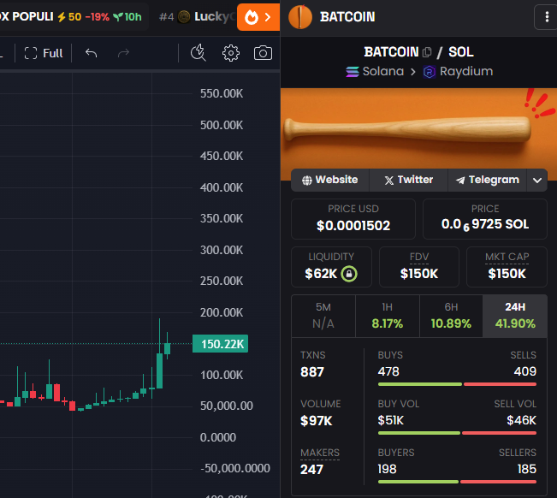
Task: Click the BUYERS 198 count
Action: (x=388, y=469)
